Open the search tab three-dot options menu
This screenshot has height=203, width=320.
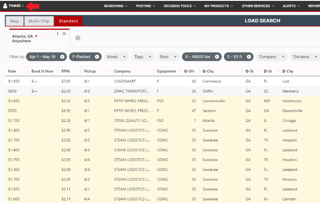click(x=58, y=33)
